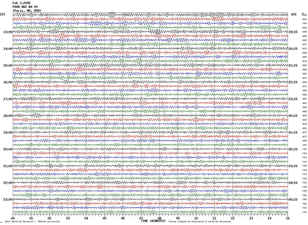Click the UTC time zone label
The width and height of the screenshot is (308, 225).
pos(294,14)
